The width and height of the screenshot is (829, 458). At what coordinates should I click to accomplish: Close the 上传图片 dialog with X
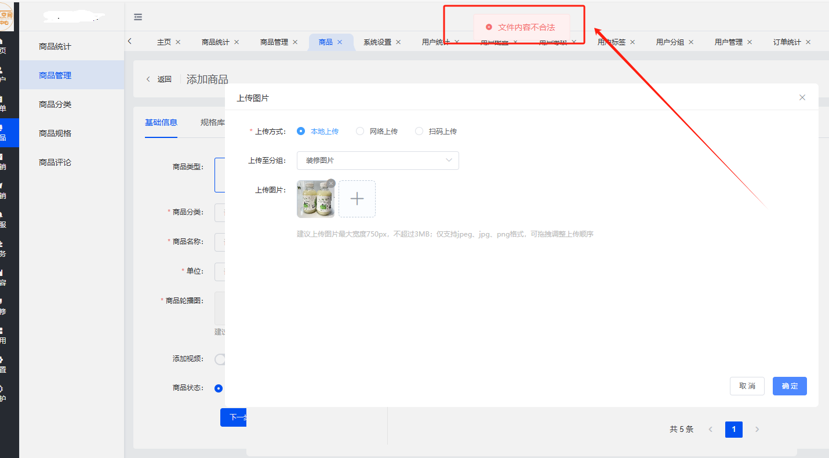coord(802,97)
